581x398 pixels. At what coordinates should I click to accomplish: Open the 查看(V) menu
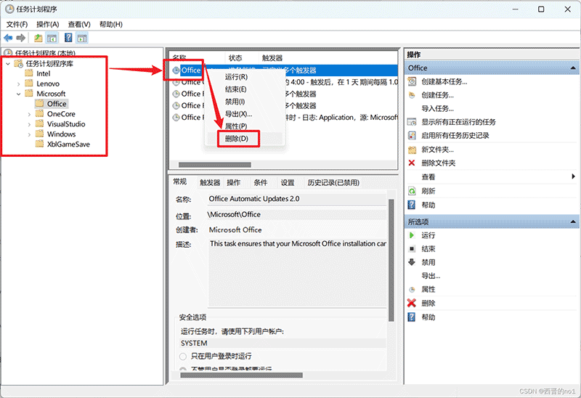79,25
